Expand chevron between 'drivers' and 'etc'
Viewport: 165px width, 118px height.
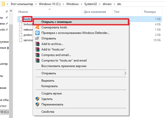114,4
